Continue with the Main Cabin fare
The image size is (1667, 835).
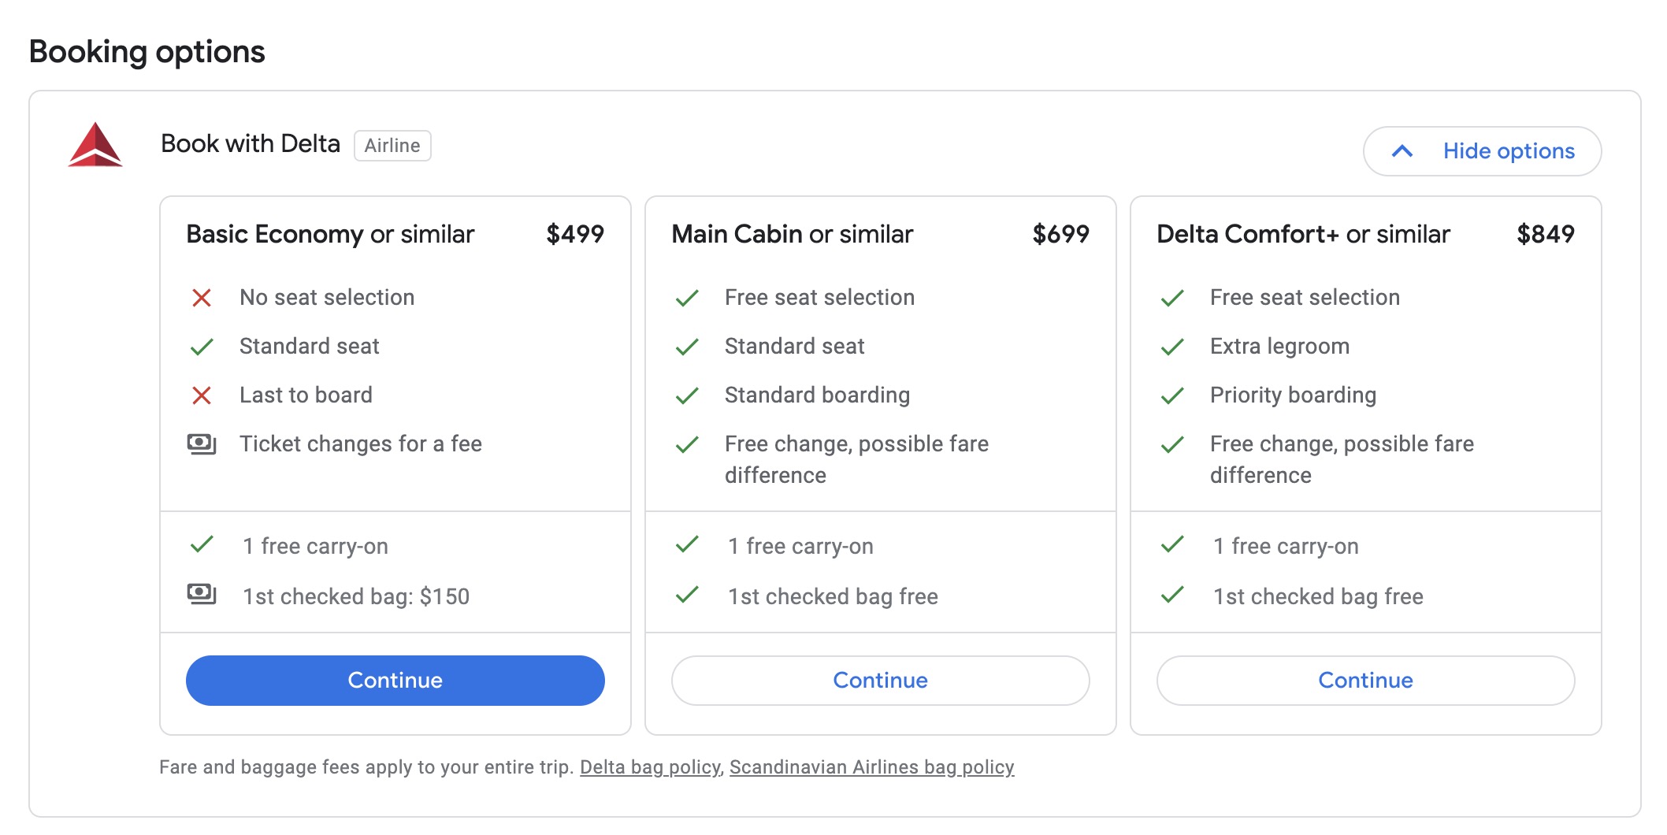[880, 680]
